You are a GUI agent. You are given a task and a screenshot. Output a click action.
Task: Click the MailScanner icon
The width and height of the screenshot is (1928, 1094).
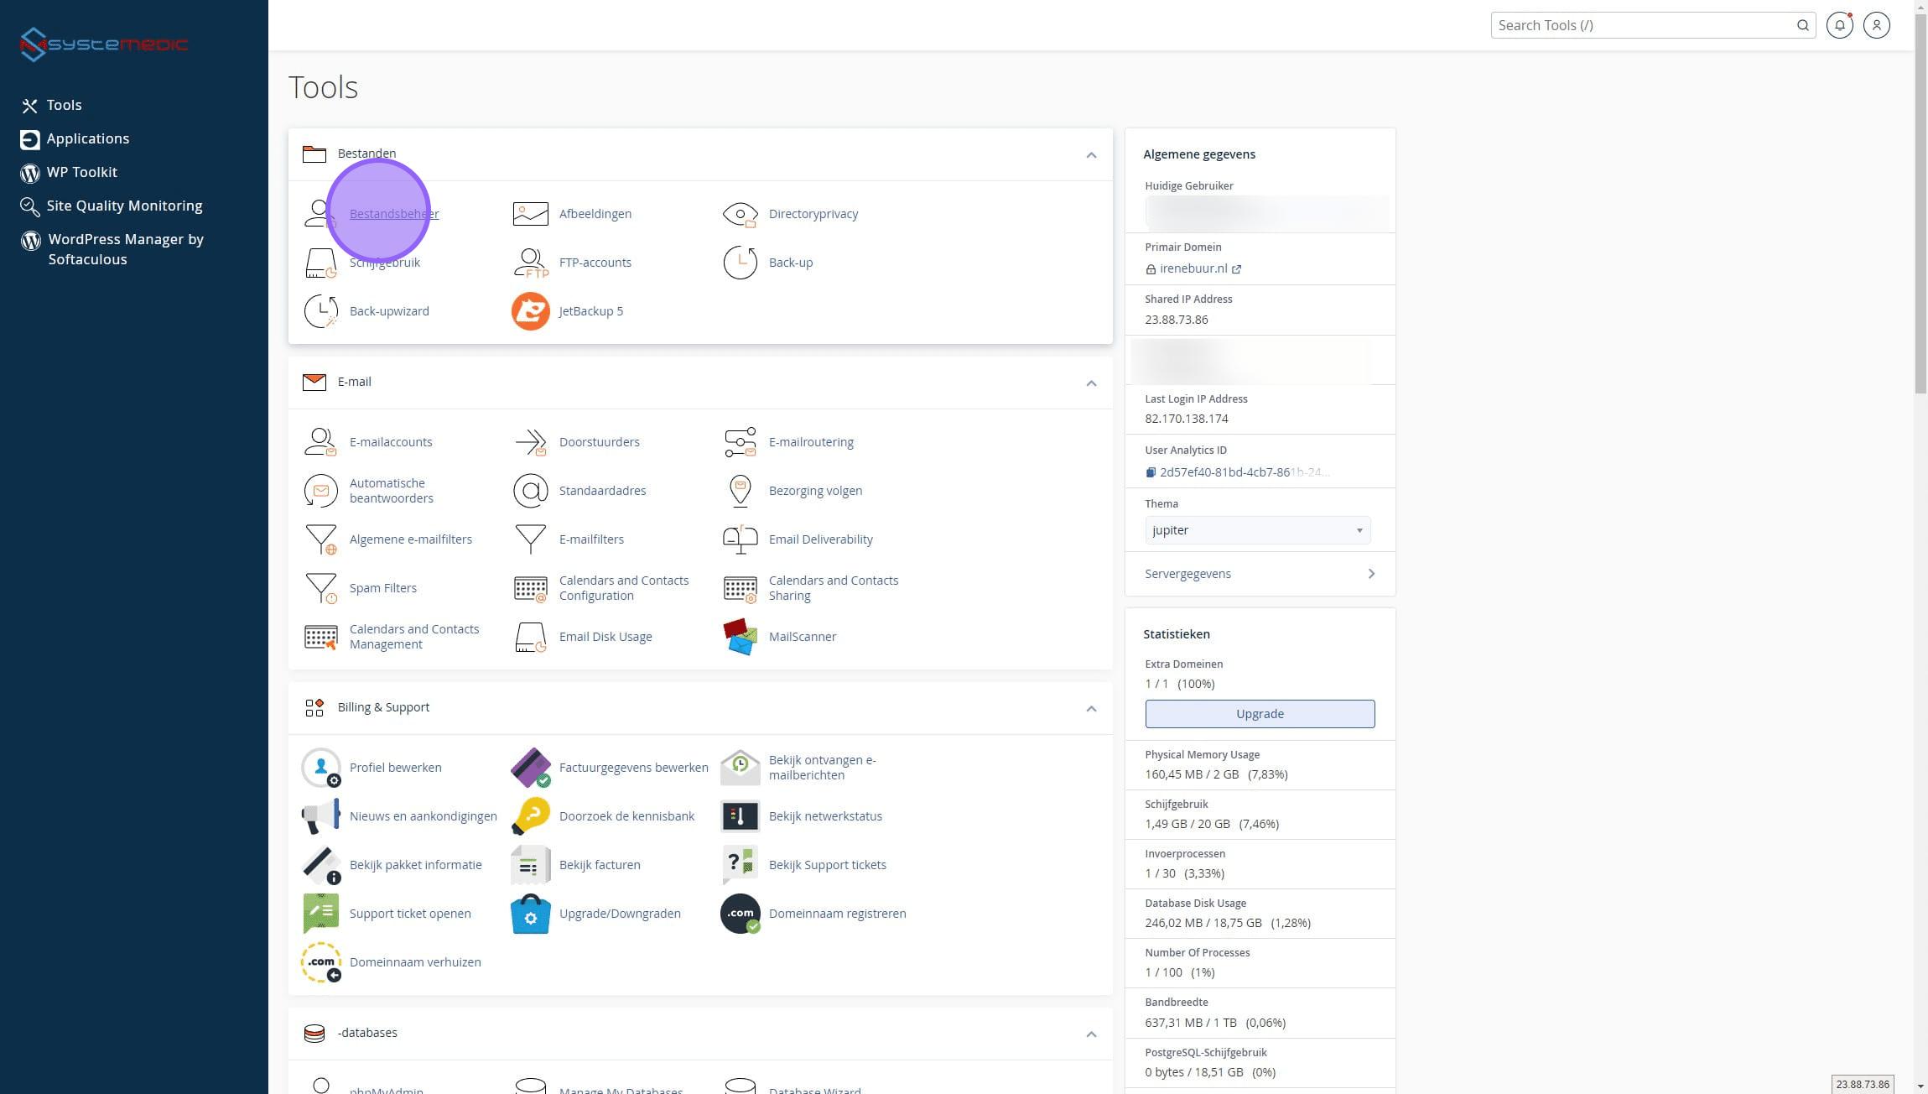point(740,637)
